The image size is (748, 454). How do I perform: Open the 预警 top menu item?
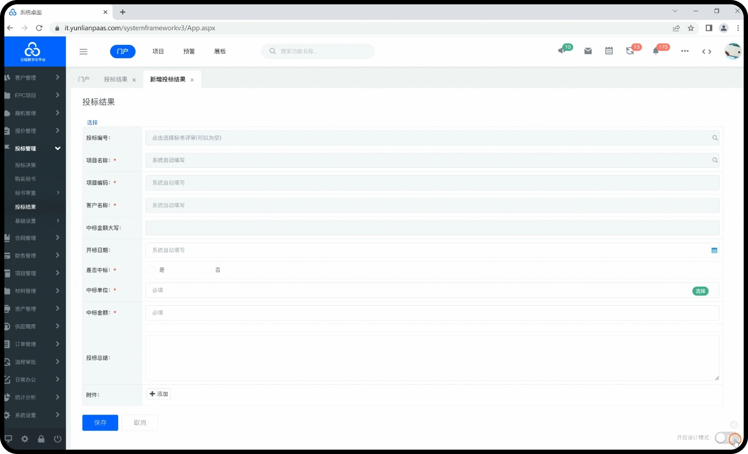click(189, 51)
